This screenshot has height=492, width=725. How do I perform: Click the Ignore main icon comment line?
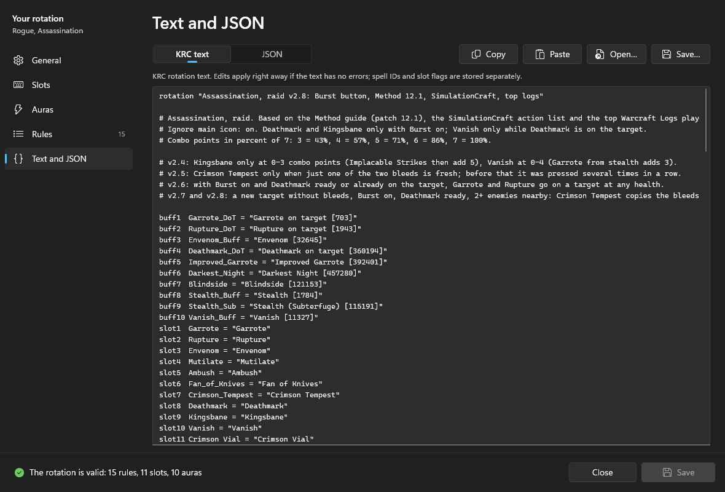coord(402,129)
